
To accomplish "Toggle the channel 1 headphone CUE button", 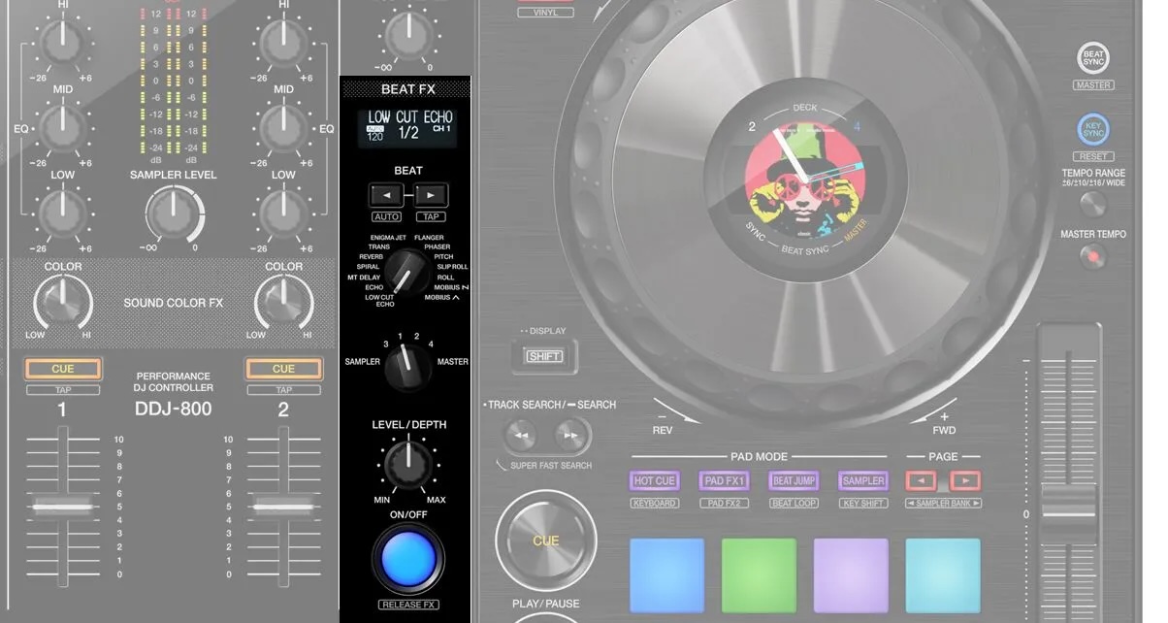I will tap(63, 369).
